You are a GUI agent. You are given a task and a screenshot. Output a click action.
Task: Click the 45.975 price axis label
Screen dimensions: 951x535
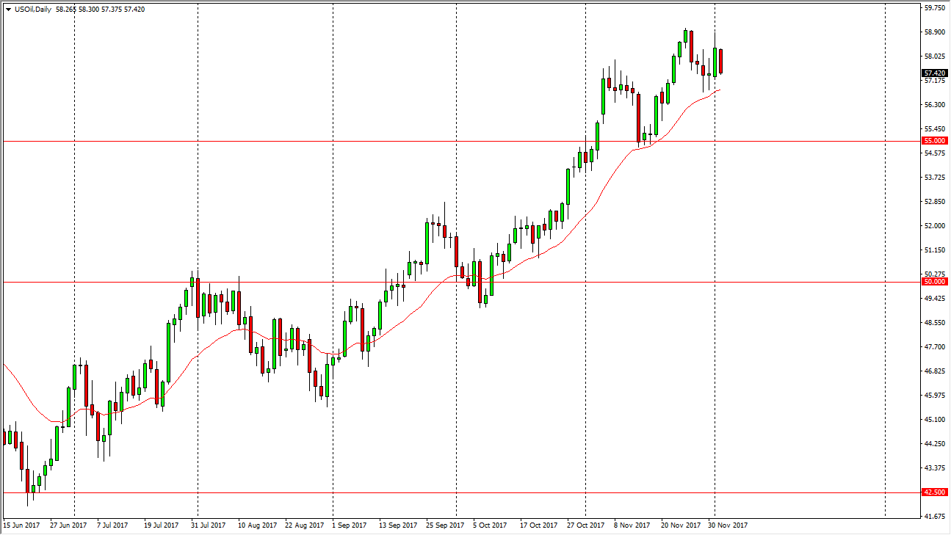point(934,396)
